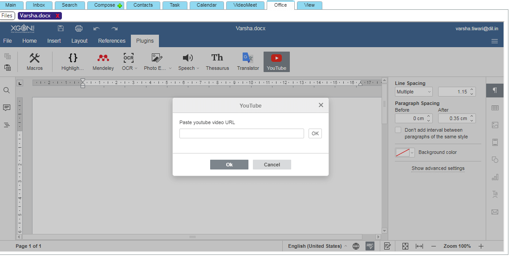Copy icon in the toolbar
The width and height of the screenshot is (512, 258).
[x=7, y=56]
